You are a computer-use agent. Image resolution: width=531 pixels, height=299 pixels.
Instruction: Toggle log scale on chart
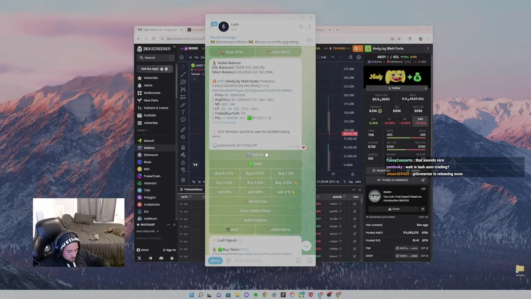pyautogui.click(x=351, y=181)
